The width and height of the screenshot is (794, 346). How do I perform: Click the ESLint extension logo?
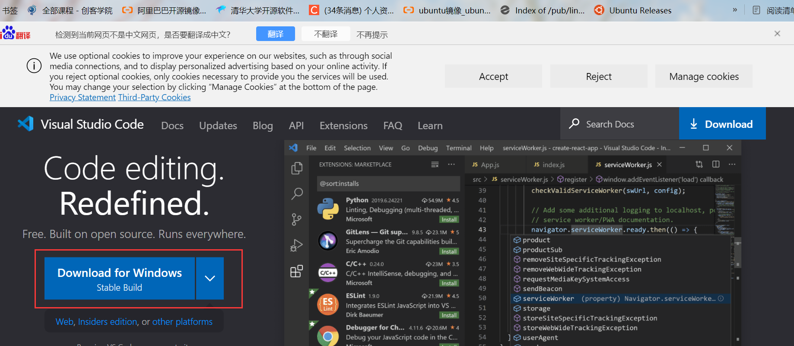328,304
